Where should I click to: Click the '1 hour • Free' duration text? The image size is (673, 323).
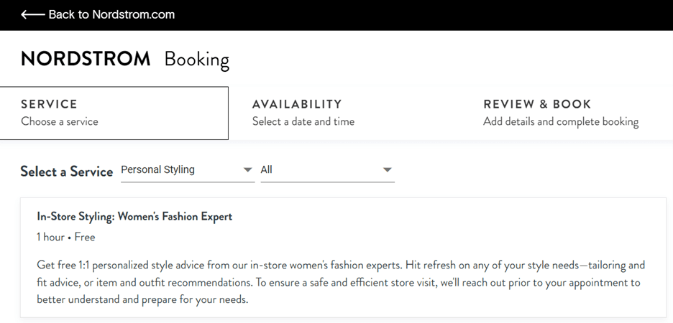pyautogui.click(x=66, y=238)
